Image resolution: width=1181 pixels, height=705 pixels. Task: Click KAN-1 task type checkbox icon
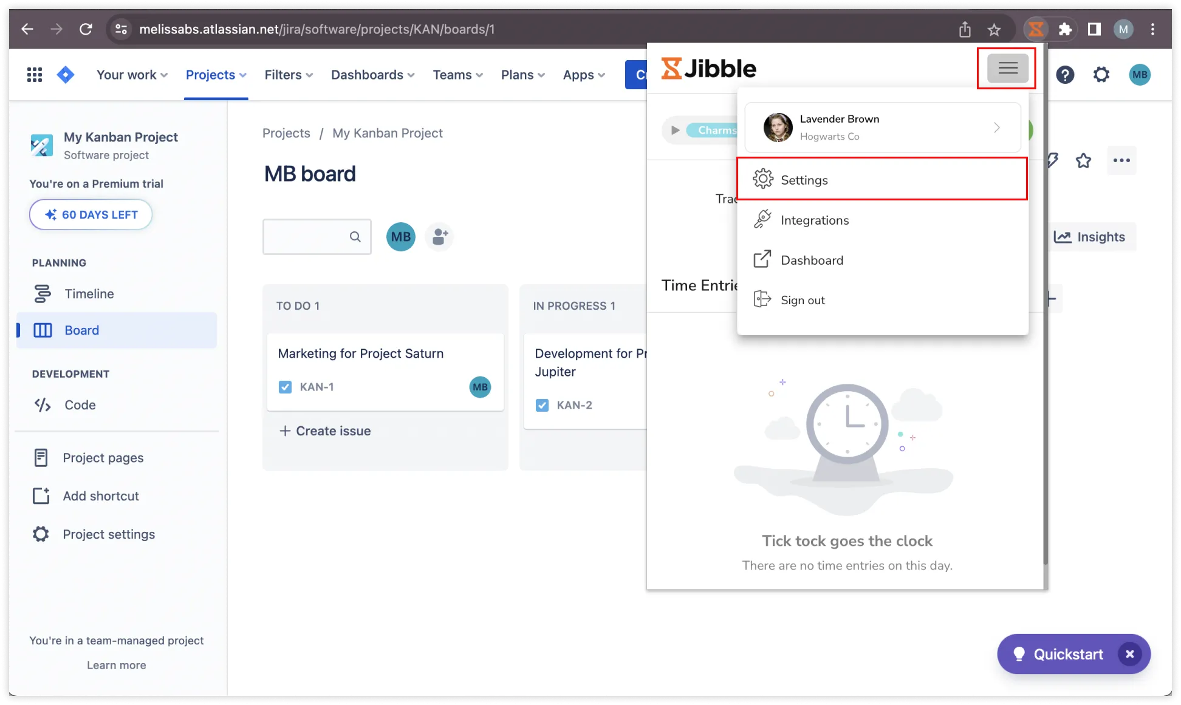(x=285, y=387)
